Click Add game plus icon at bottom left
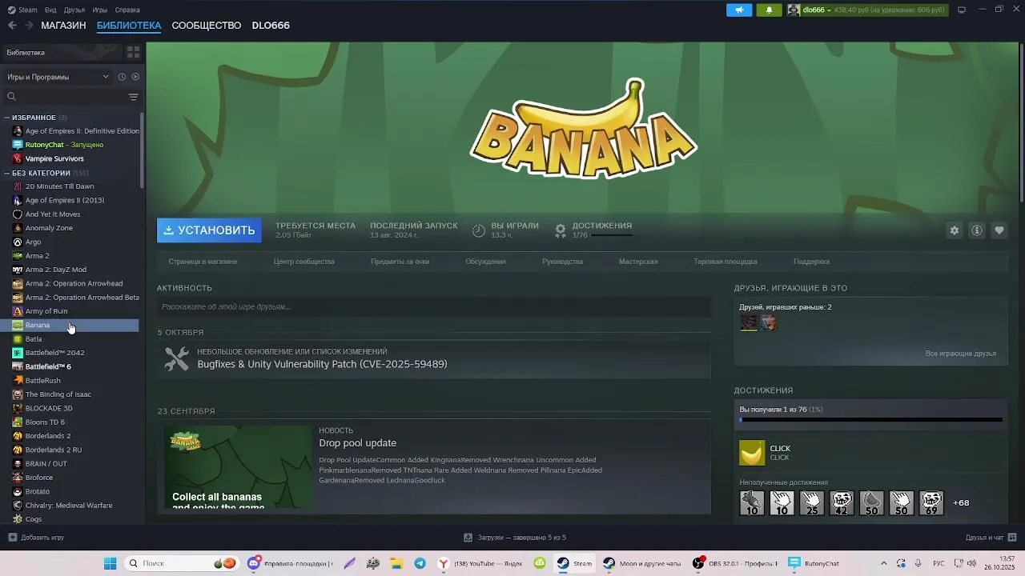The image size is (1025, 576). click(x=12, y=538)
